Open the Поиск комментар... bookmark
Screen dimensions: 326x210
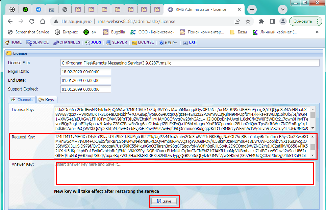point(202,32)
